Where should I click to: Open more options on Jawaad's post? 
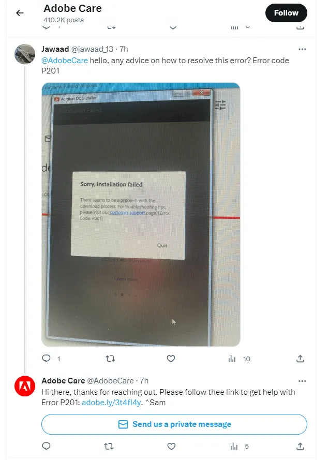pyautogui.click(x=302, y=49)
